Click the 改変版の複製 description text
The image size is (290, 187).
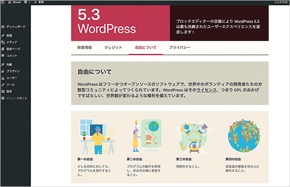click(242, 169)
